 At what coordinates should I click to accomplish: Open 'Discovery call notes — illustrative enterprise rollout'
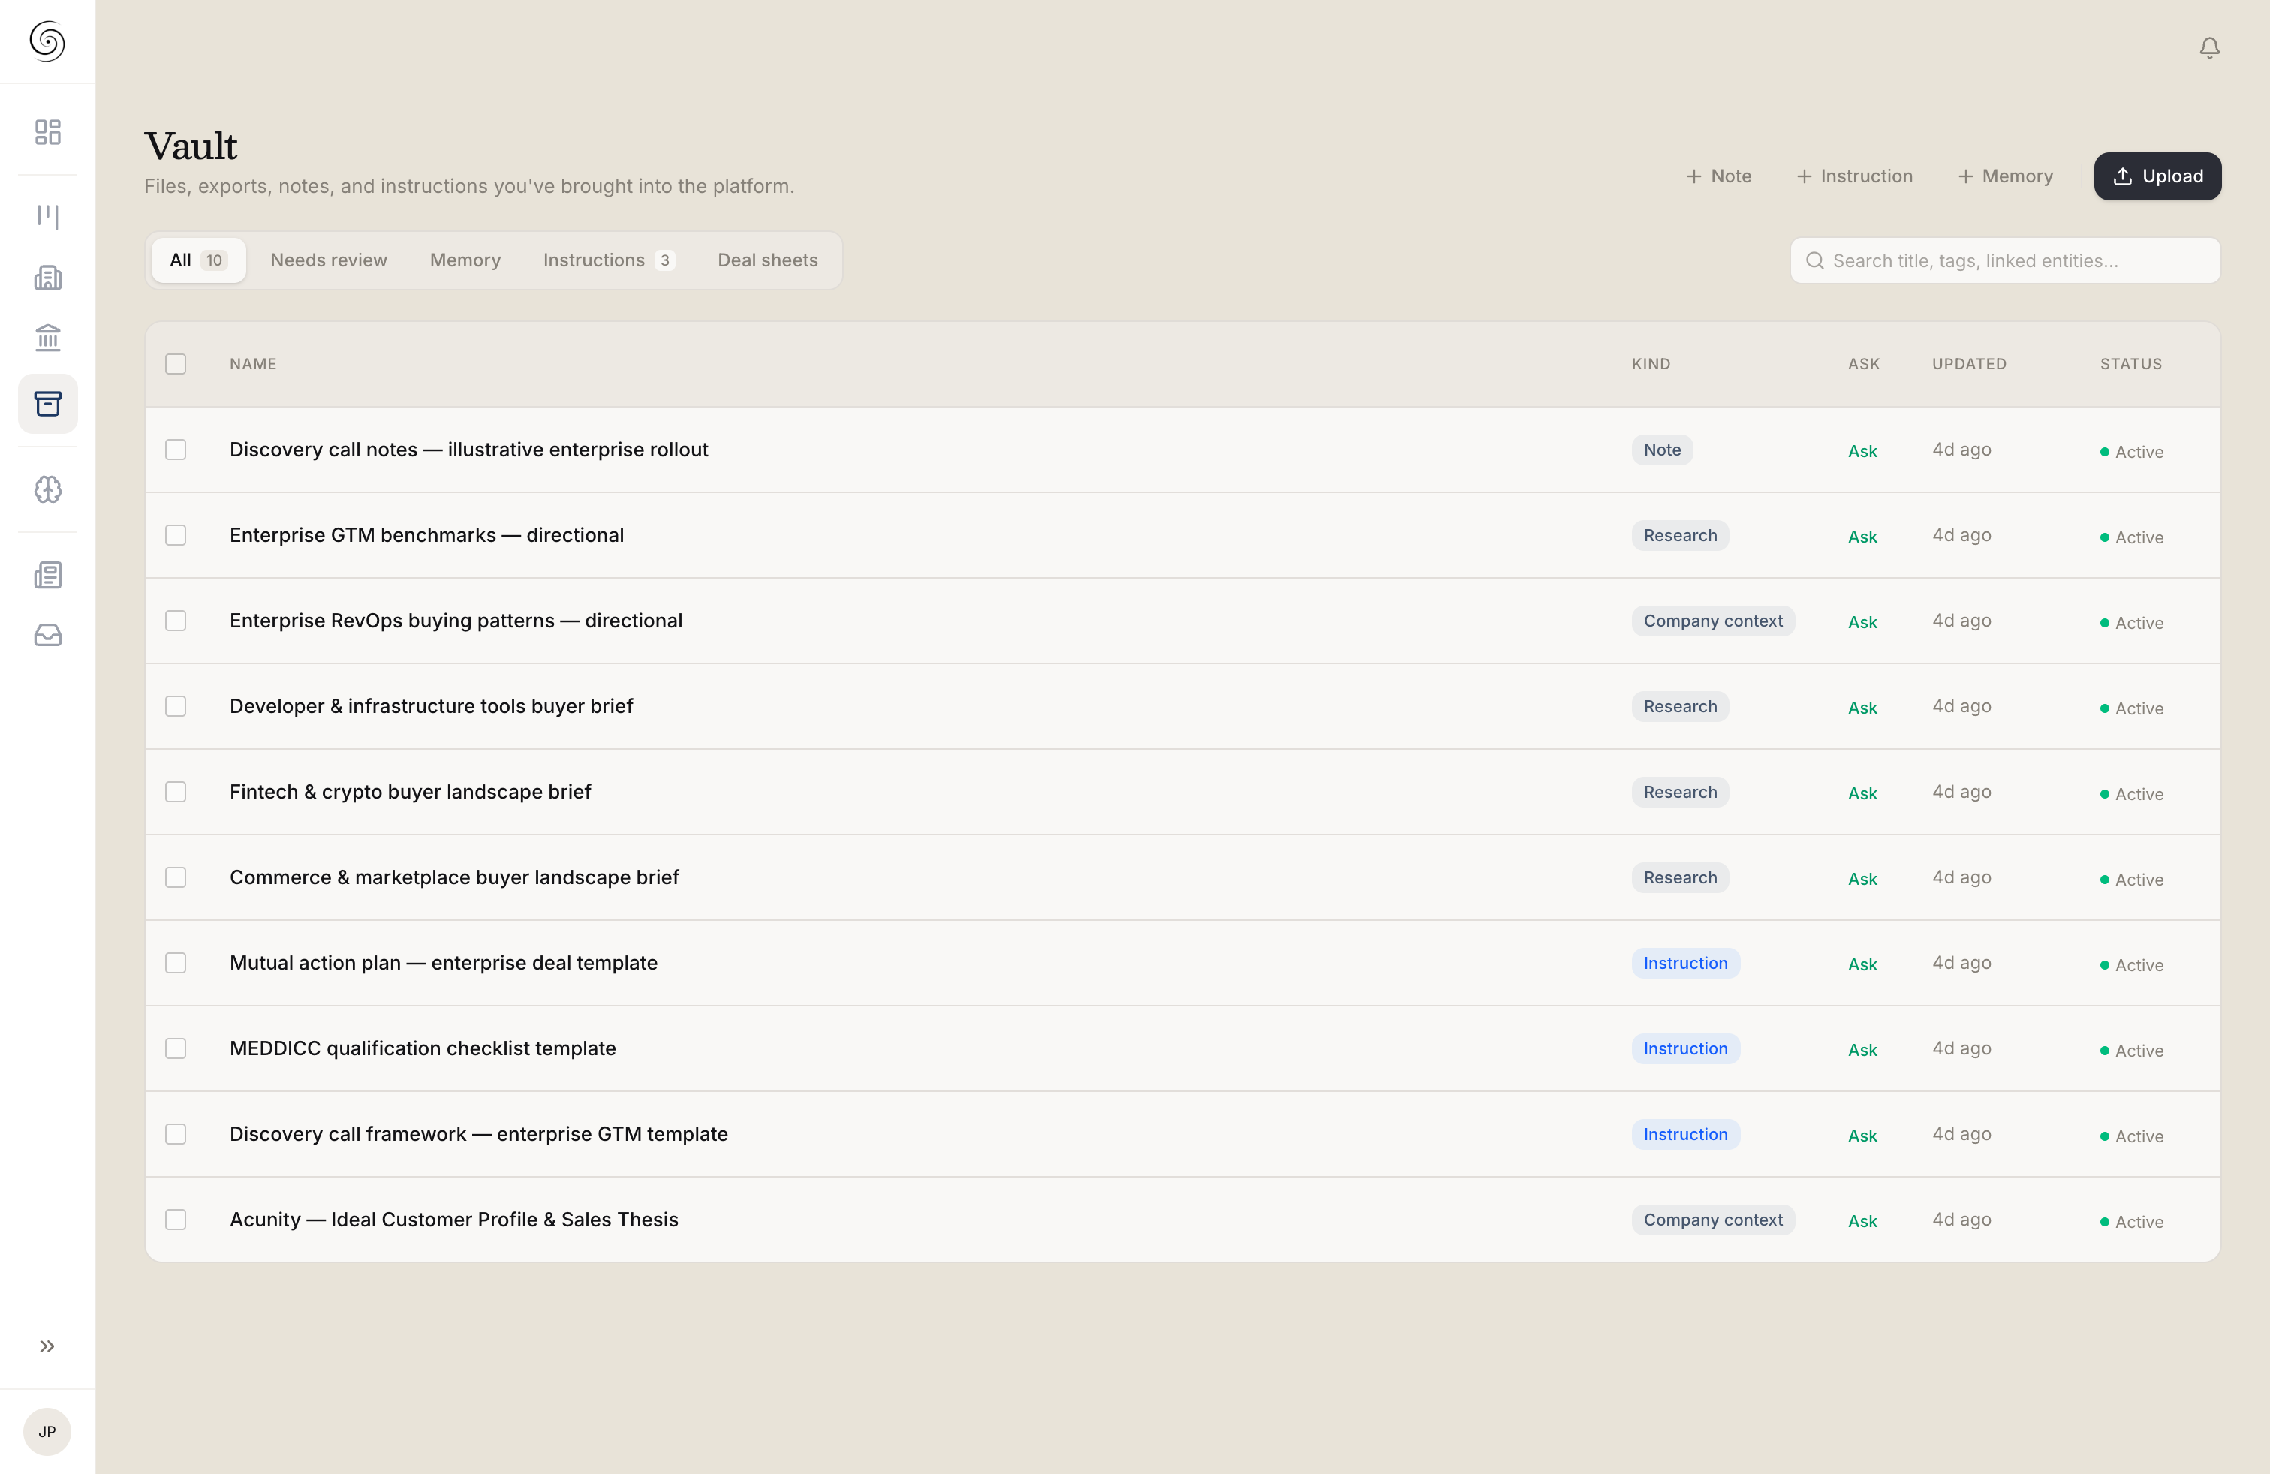tap(468, 449)
